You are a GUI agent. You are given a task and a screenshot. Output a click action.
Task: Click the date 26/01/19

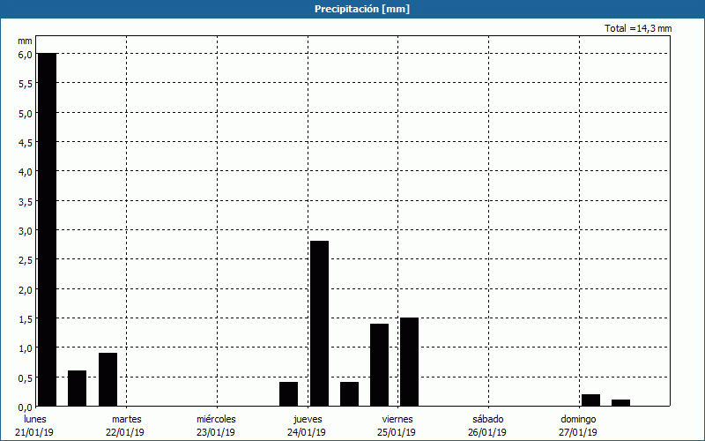487,432
